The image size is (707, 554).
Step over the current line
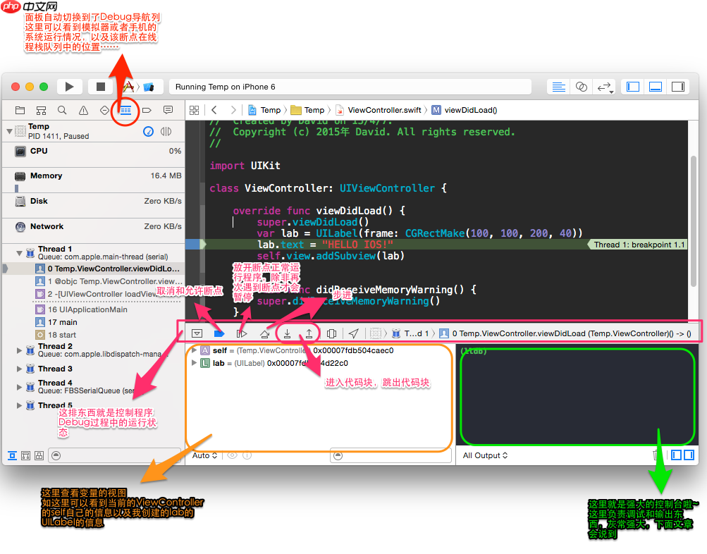tap(266, 333)
